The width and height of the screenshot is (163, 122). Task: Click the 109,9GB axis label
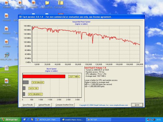88,64
